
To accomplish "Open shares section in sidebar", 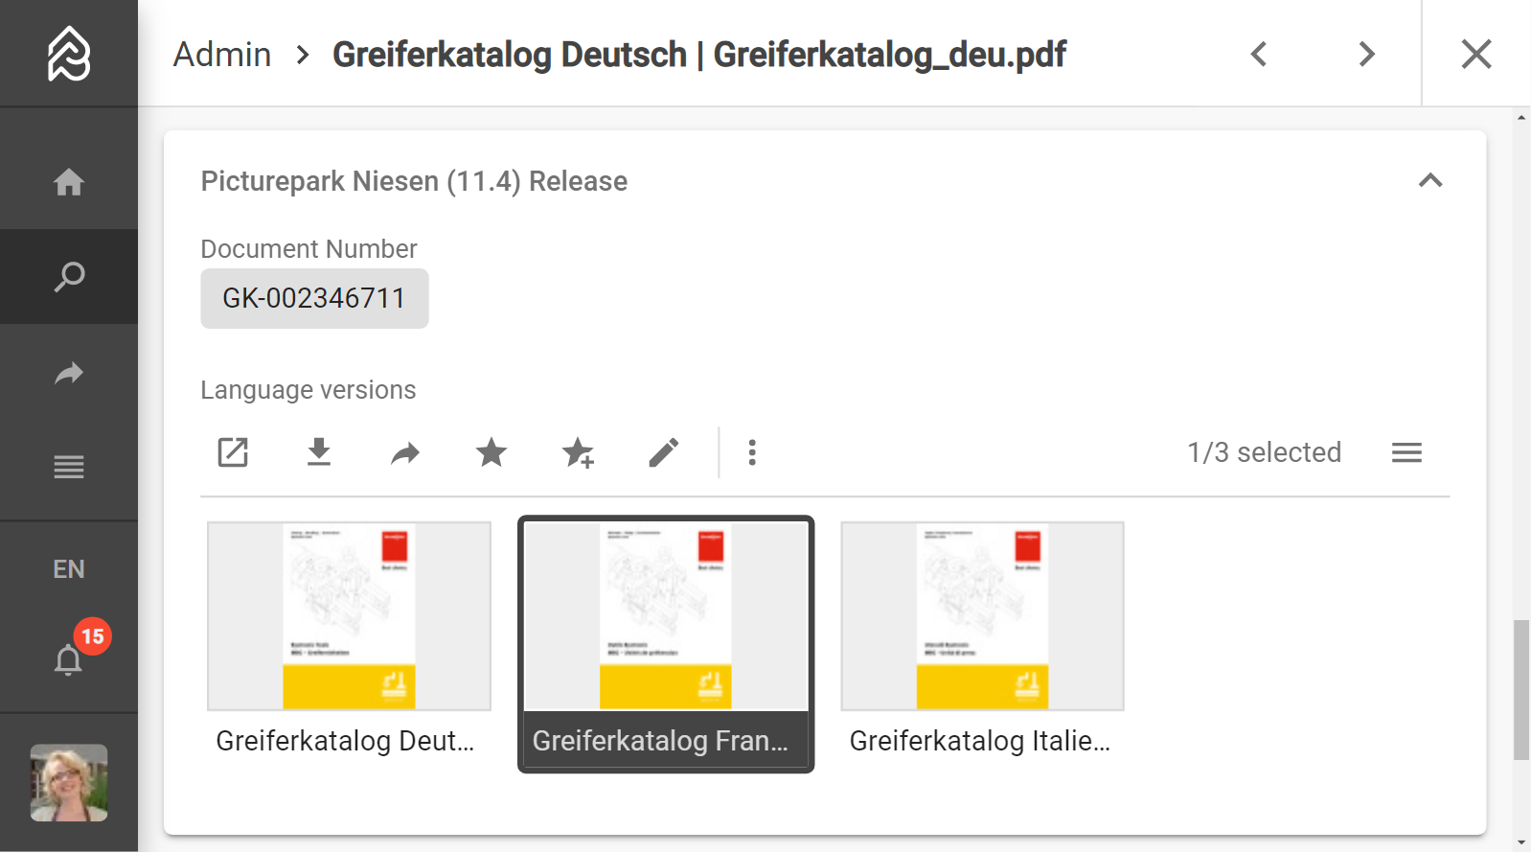I will [69, 373].
